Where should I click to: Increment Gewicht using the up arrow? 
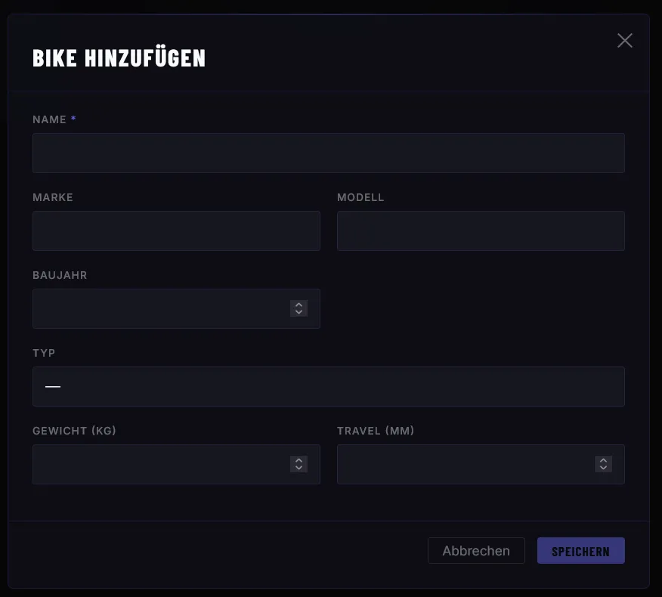point(299,460)
